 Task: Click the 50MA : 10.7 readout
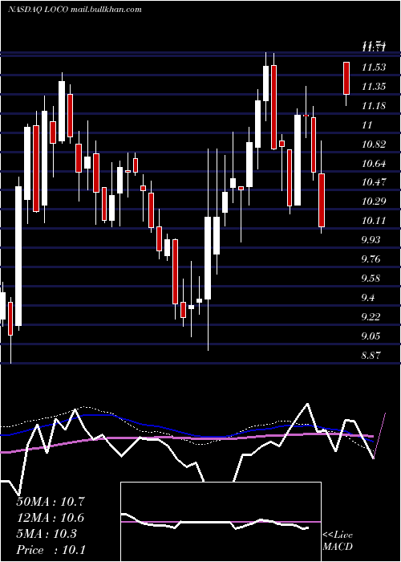coord(51,502)
